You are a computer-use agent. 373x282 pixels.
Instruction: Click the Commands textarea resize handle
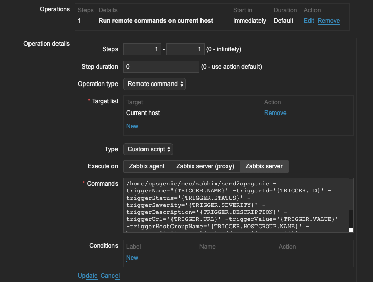pos(351,230)
